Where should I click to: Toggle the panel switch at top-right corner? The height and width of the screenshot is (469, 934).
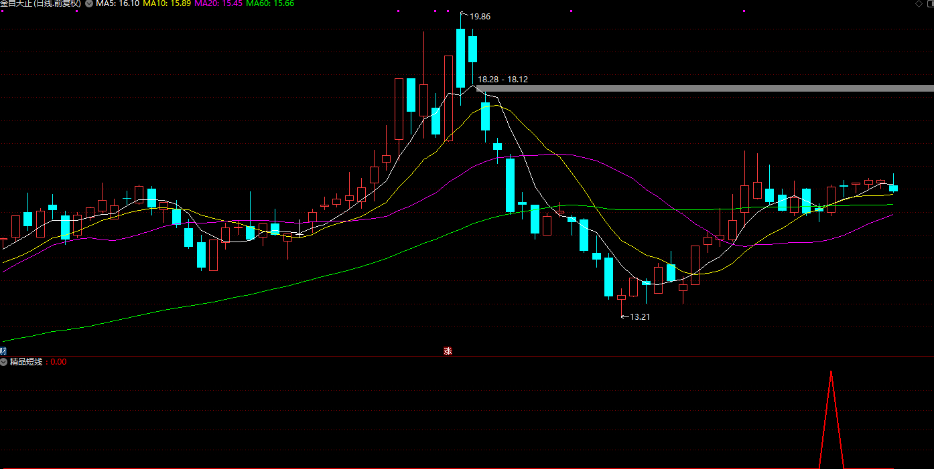(x=929, y=4)
